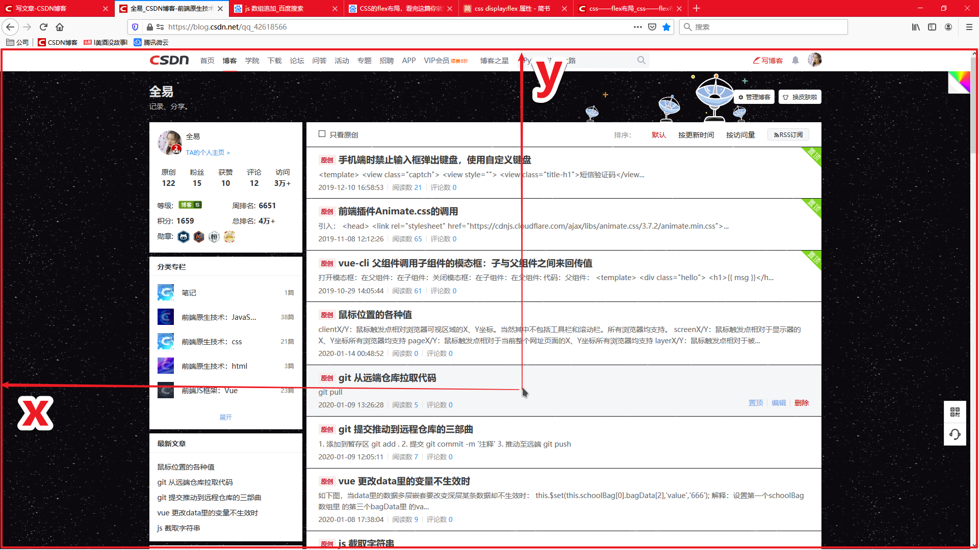Tick the 只看原创 checkbox
This screenshot has width=979, height=550.
click(x=322, y=134)
